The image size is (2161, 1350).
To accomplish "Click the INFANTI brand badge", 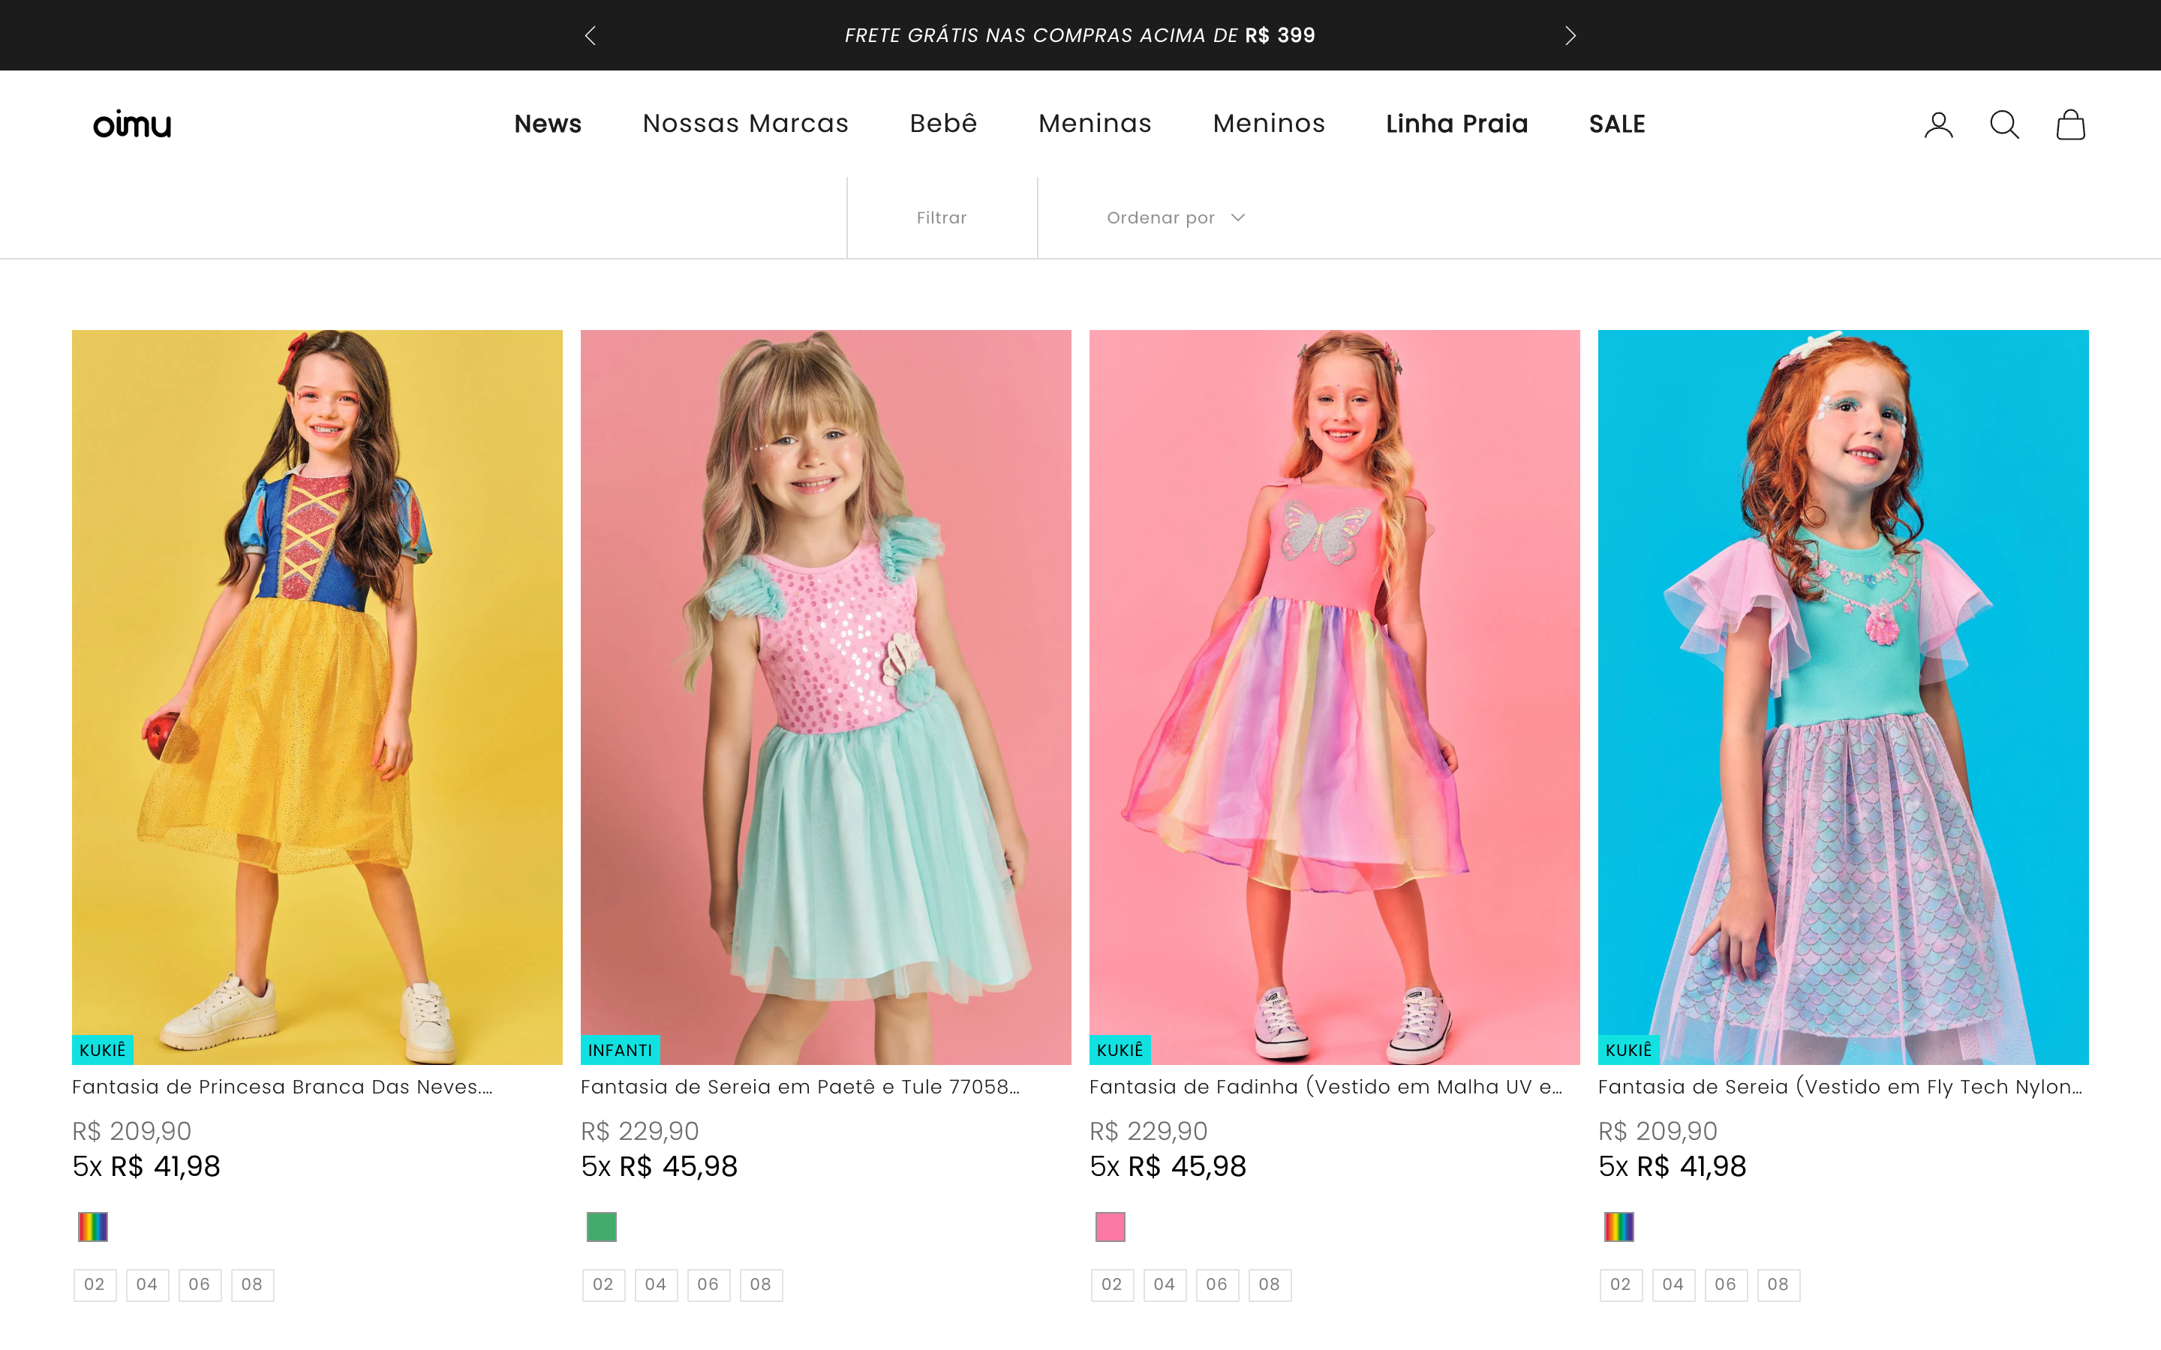I will click(620, 1050).
